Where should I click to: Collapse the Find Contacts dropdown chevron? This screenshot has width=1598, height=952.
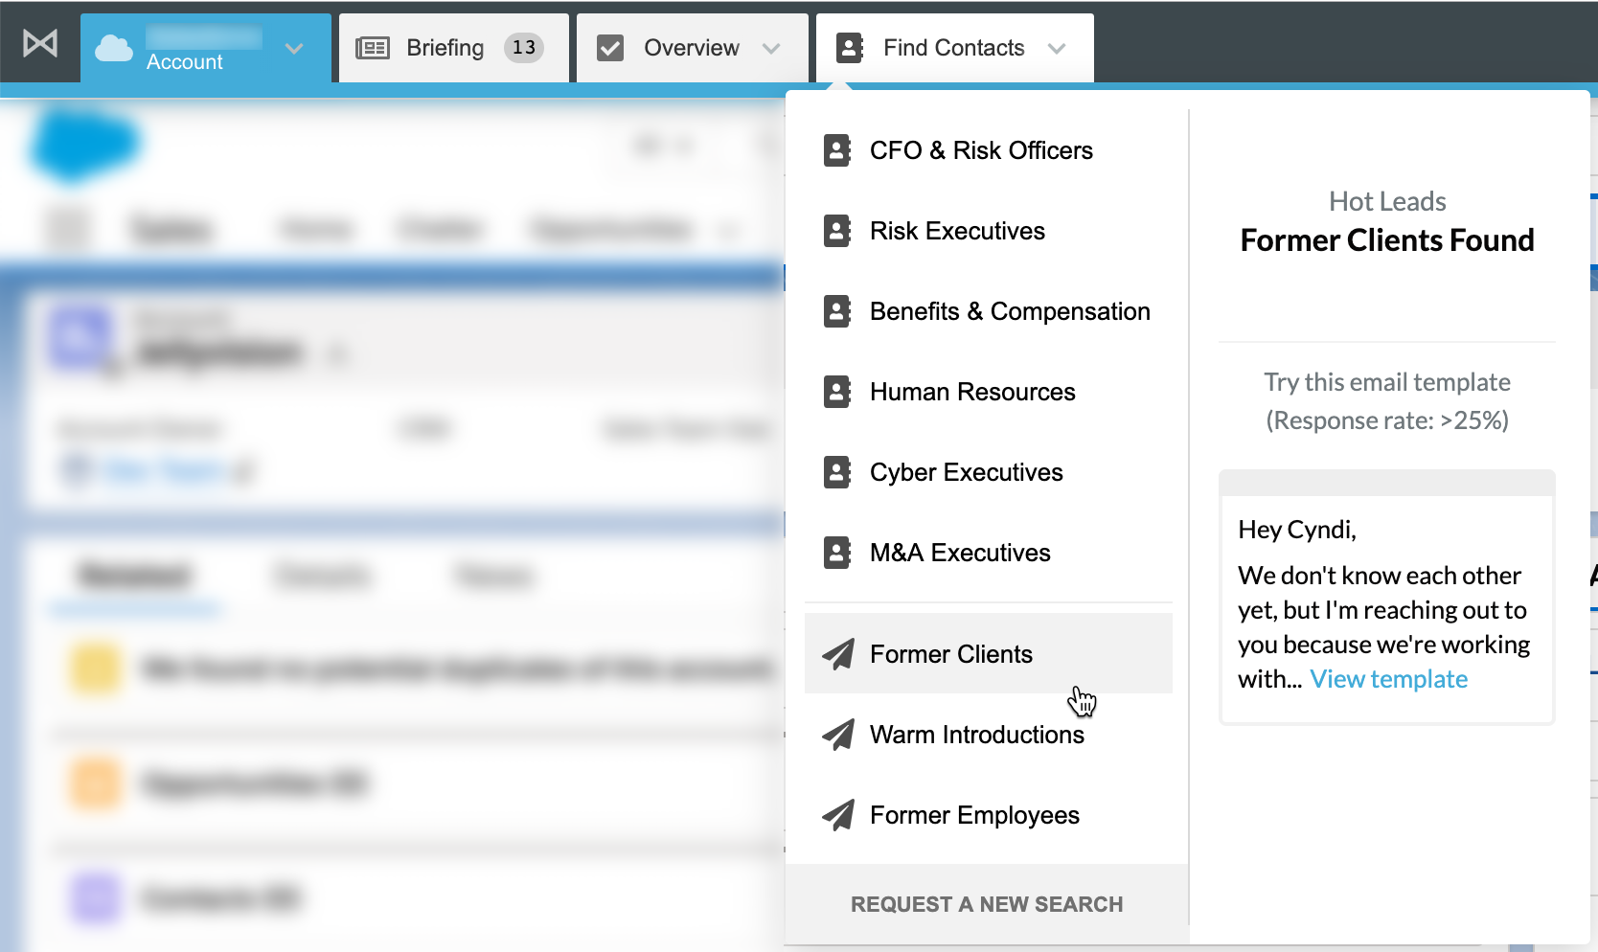pyautogui.click(x=1057, y=49)
